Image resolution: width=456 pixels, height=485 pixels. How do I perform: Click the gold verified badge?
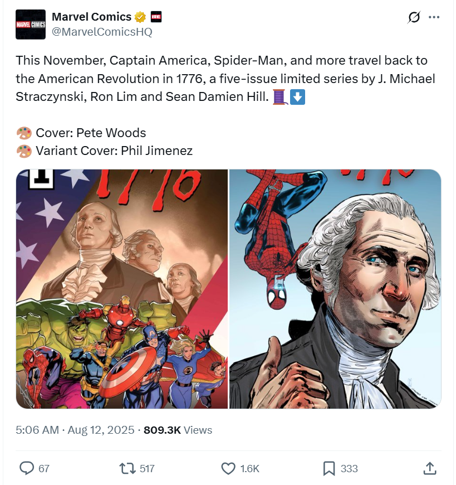point(140,17)
